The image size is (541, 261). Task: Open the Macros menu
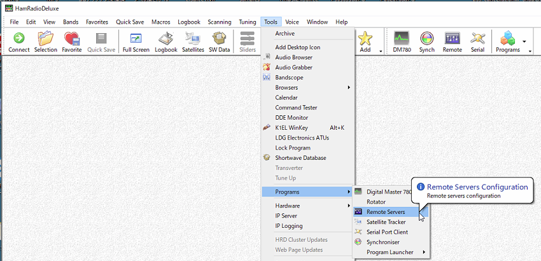(161, 22)
